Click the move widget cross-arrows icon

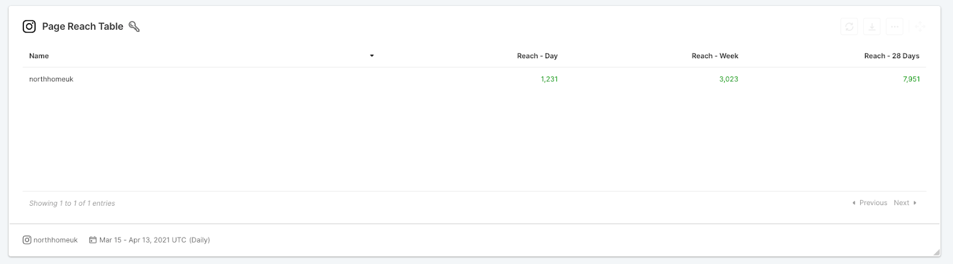(920, 26)
